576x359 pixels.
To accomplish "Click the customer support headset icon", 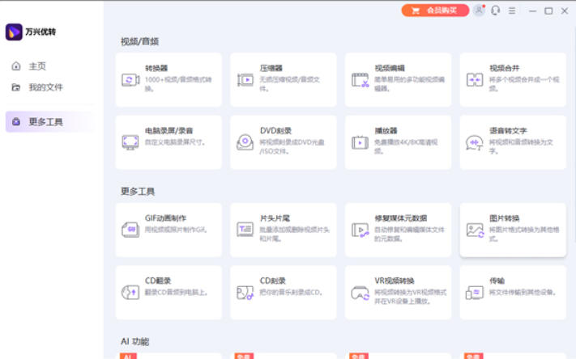I will (x=496, y=11).
